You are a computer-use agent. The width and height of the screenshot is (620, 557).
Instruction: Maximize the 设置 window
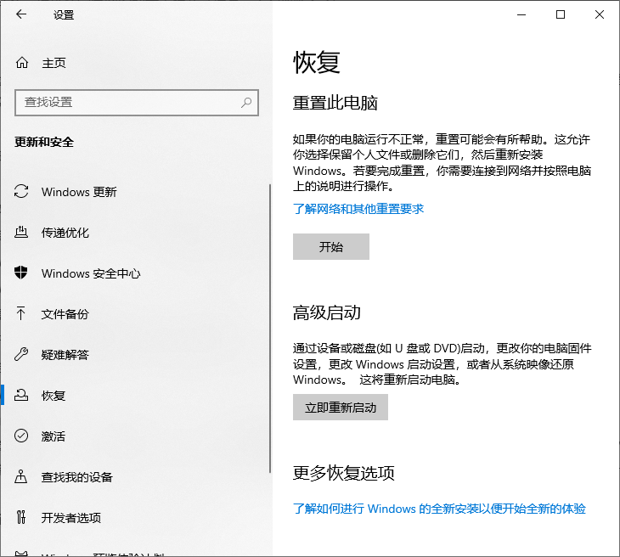pos(561,15)
